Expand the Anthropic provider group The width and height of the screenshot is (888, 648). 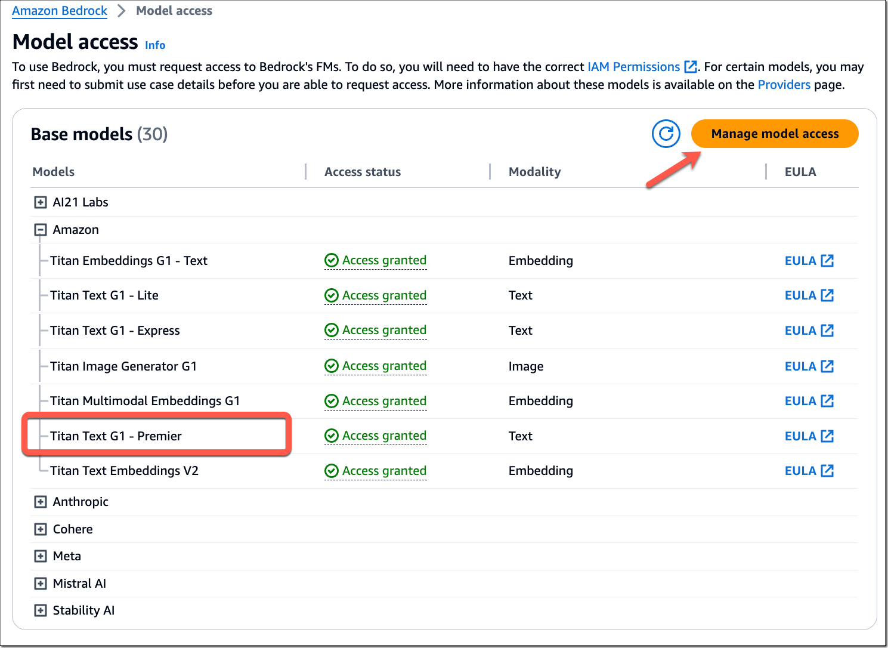click(x=41, y=502)
